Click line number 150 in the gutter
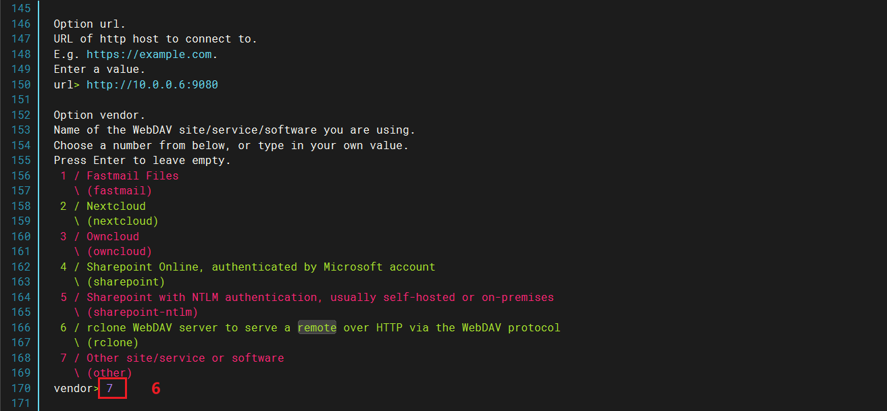This screenshot has height=411, width=887. [x=21, y=84]
